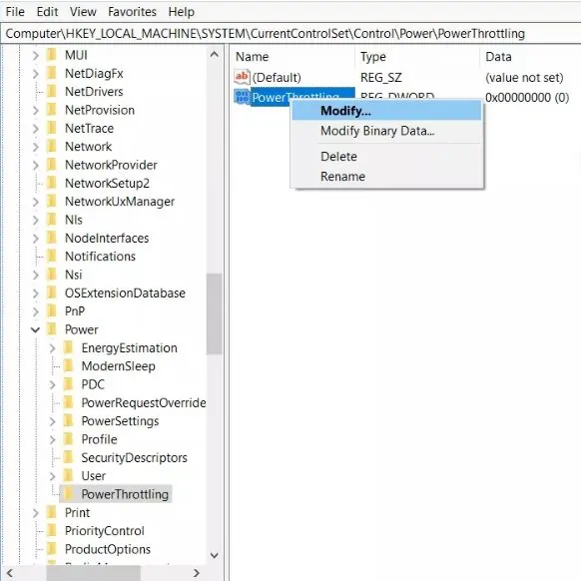Click the PowerThrottling folder icon in the tree
Viewport: 581px width, 581px height.
(x=69, y=494)
